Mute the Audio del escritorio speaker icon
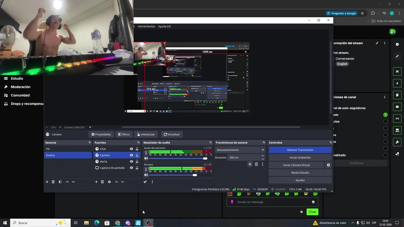The height and width of the screenshot is (227, 404). point(146,158)
